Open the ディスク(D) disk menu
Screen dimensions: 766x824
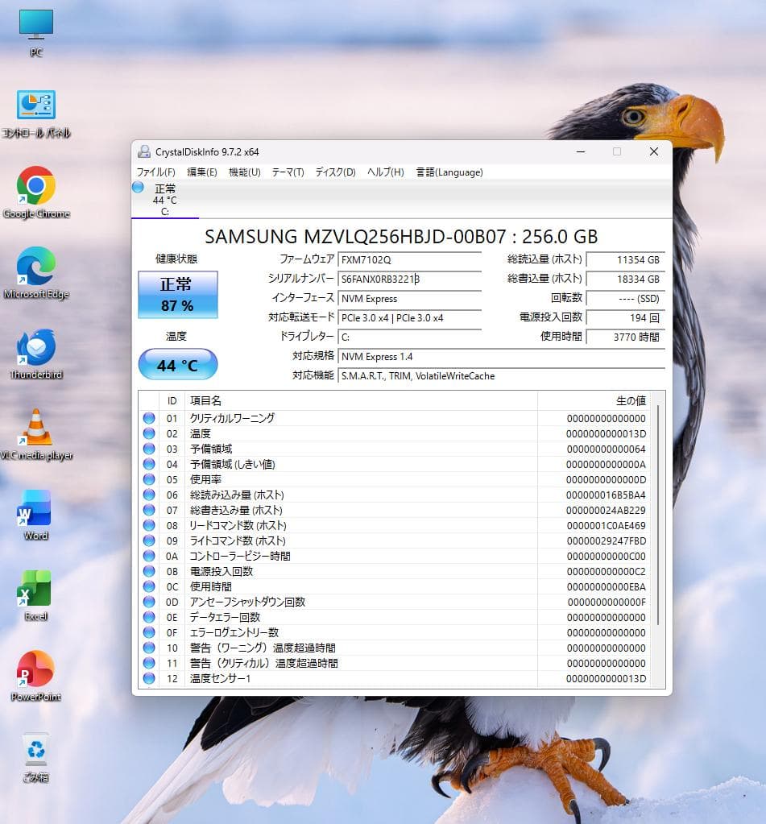(x=338, y=172)
